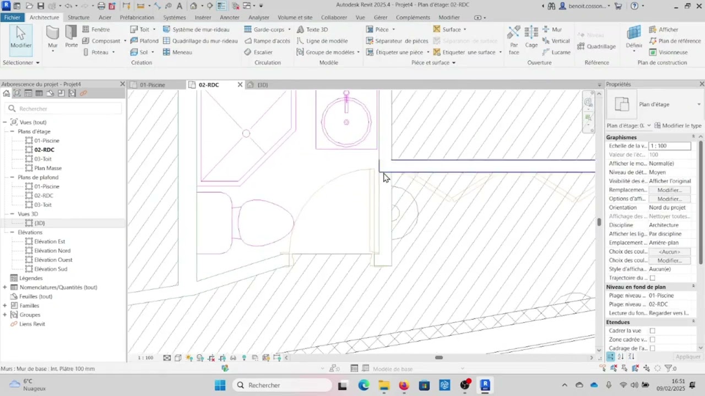Click the 1:100 view scale control
Screen dimensions: 705x396
pos(145,358)
